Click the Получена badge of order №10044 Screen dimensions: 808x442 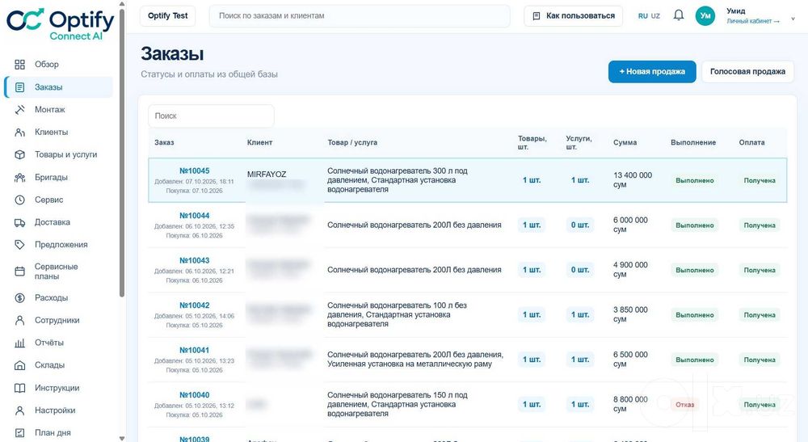(759, 225)
